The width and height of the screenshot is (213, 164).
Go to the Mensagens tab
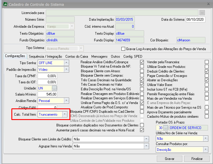tap(99, 57)
